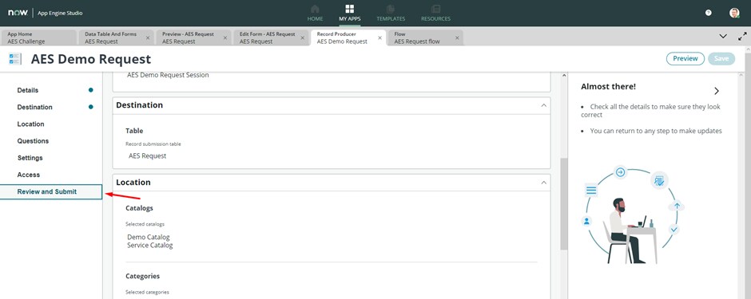The width and height of the screenshot is (751, 299).
Task: Close the Record Producer tab
Action: click(379, 37)
